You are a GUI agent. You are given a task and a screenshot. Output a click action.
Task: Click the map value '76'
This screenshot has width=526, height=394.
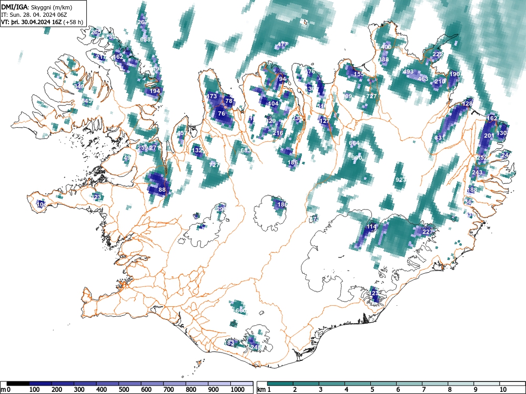[221, 113]
